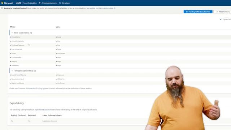
Task: Click the Value column header
Action: tap(58, 27)
